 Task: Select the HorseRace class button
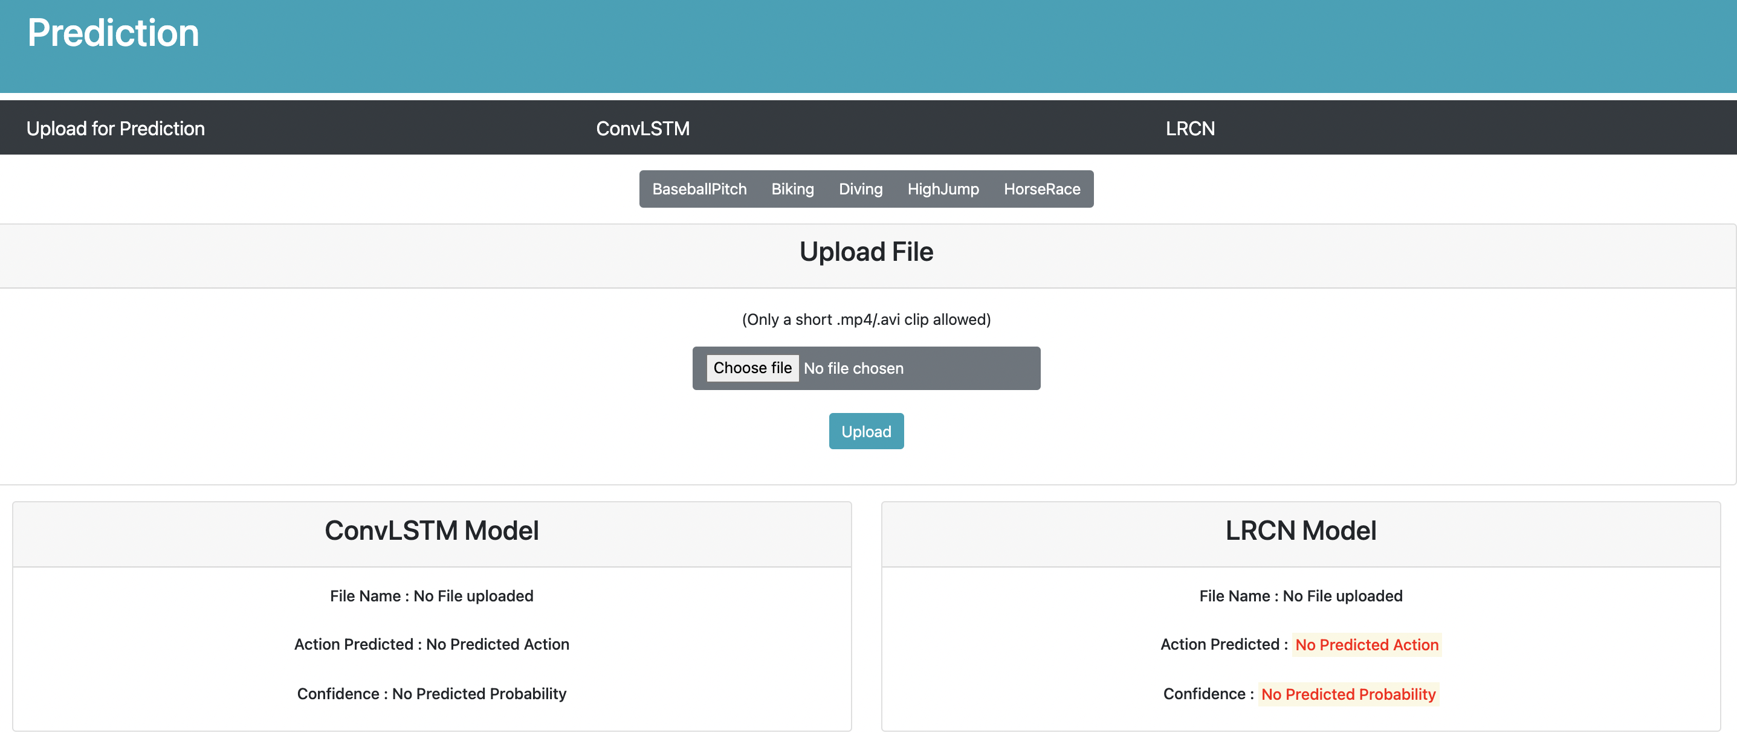[1041, 190]
